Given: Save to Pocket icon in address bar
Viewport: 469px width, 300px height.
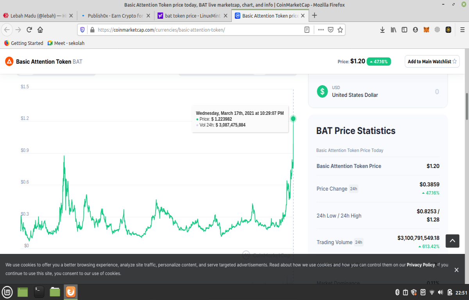Looking at the screenshot, I should [x=331, y=30].
